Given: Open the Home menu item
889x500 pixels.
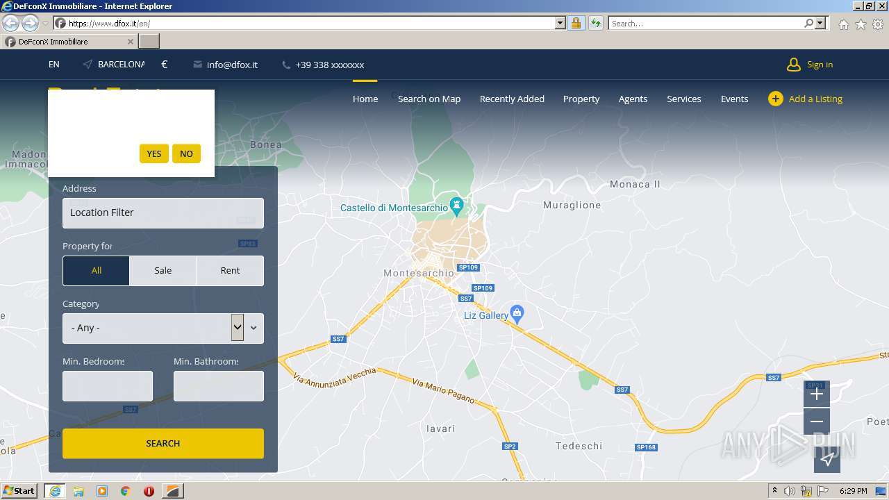Looking at the screenshot, I should click(x=365, y=99).
